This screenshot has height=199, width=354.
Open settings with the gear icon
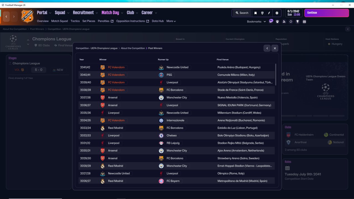point(277,13)
